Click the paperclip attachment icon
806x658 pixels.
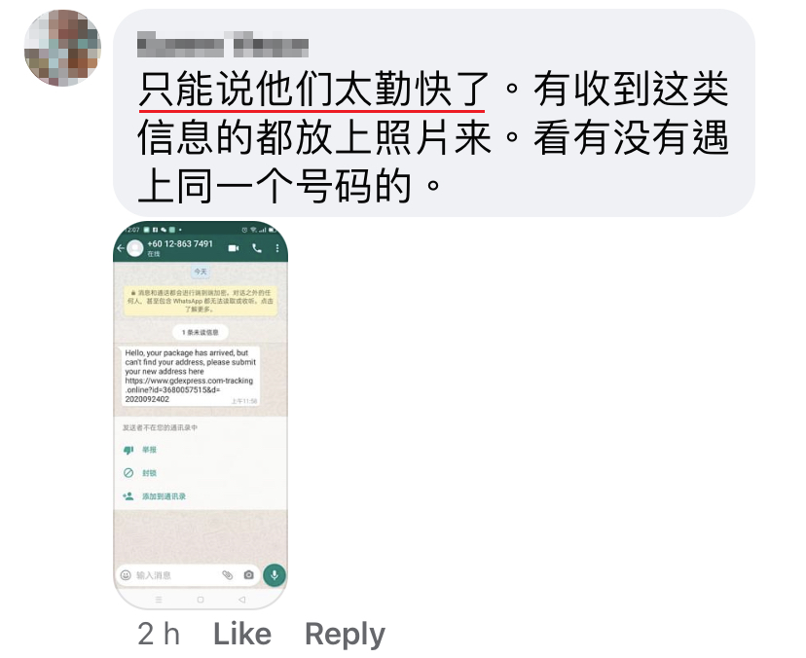(x=227, y=574)
